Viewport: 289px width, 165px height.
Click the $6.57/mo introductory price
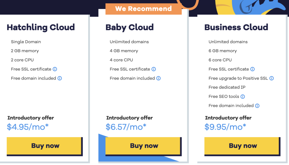127,127
